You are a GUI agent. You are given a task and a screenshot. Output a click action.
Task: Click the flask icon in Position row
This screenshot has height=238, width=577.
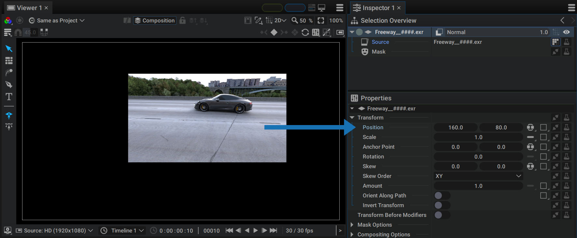pos(567,128)
